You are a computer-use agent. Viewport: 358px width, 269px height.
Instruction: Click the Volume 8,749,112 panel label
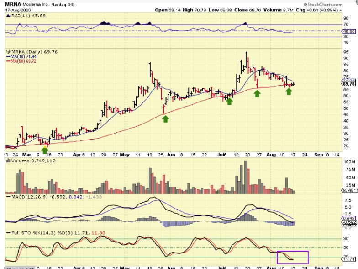coord(33,161)
